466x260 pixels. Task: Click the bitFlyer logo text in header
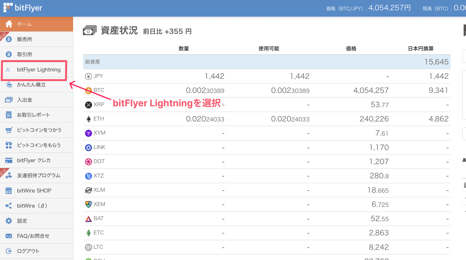[x=29, y=8]
